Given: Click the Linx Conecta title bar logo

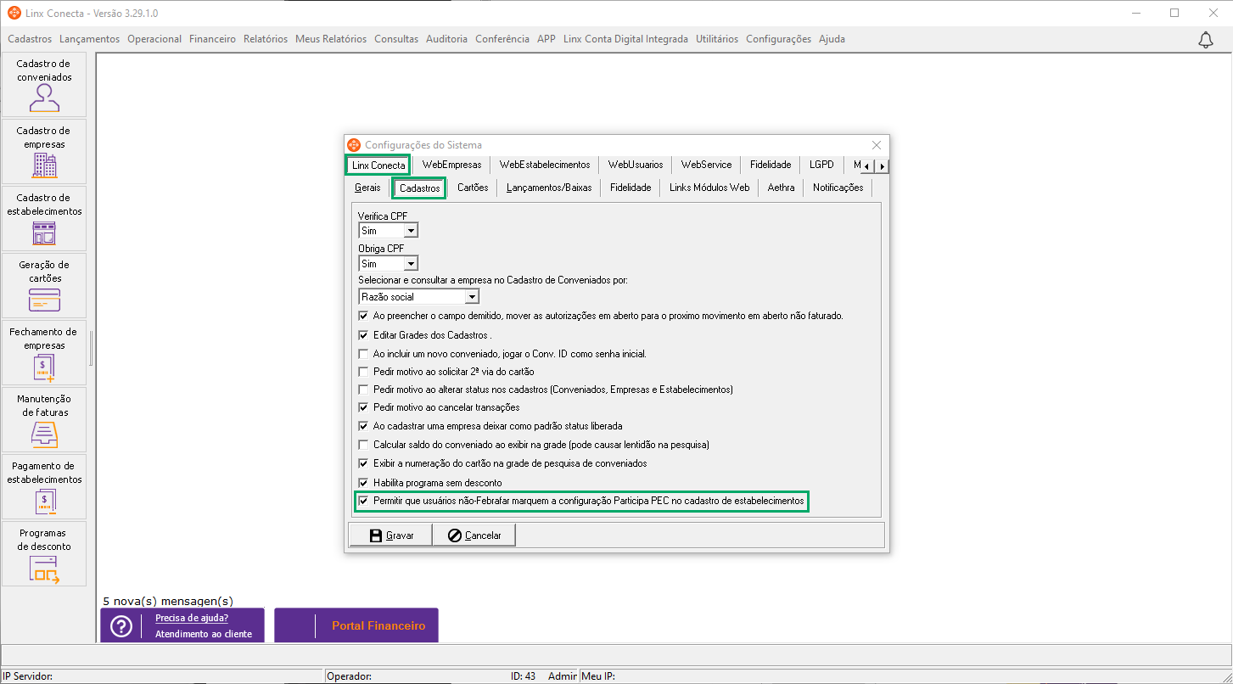Looking at the screenshot, I should [14, 13].
